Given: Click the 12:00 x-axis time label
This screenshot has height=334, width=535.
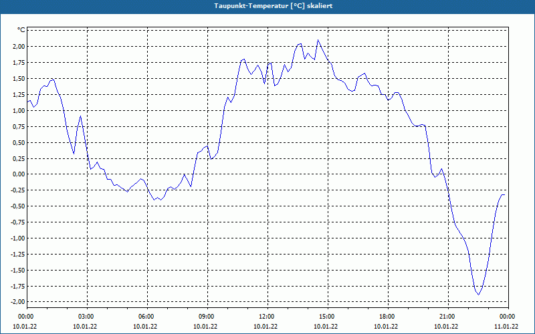Looking at the screenshot, I should click(265, 317).
